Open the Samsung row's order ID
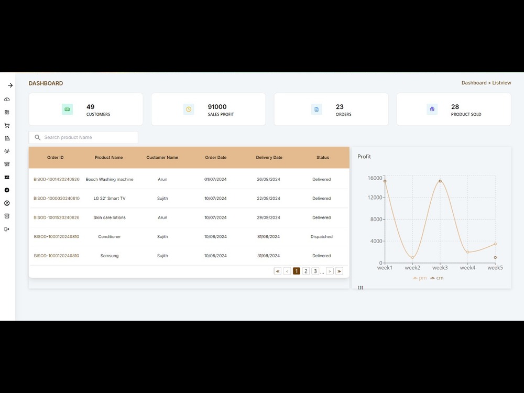Viewport: 524px width, 393px height. point(57,256)
